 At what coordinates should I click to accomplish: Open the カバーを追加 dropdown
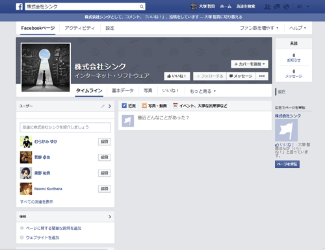point(250,64)
